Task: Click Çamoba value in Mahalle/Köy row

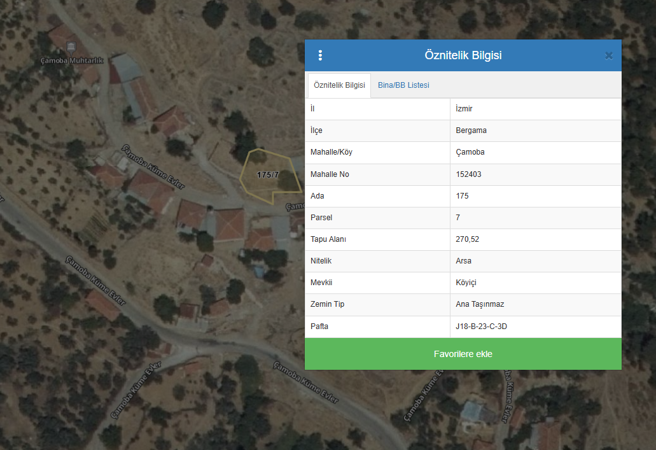Action: tap(470, 152)
